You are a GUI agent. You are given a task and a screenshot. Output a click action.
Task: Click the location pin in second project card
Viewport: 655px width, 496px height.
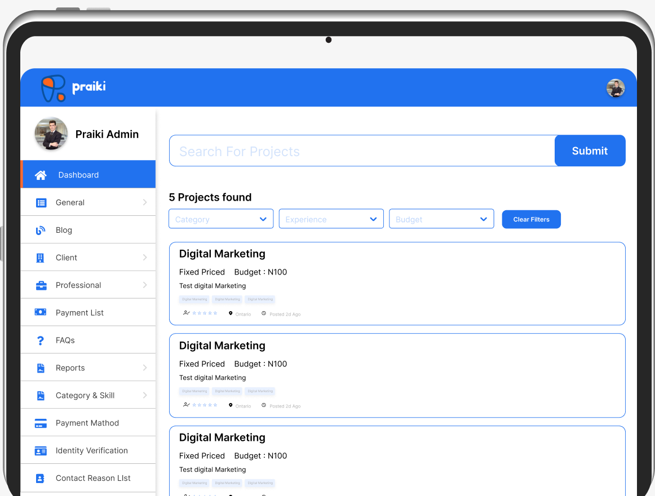pyautogui.click(x=231, y=405)
